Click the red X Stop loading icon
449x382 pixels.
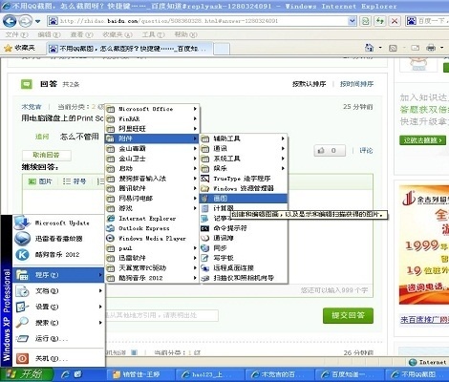[x=395, y=21]
